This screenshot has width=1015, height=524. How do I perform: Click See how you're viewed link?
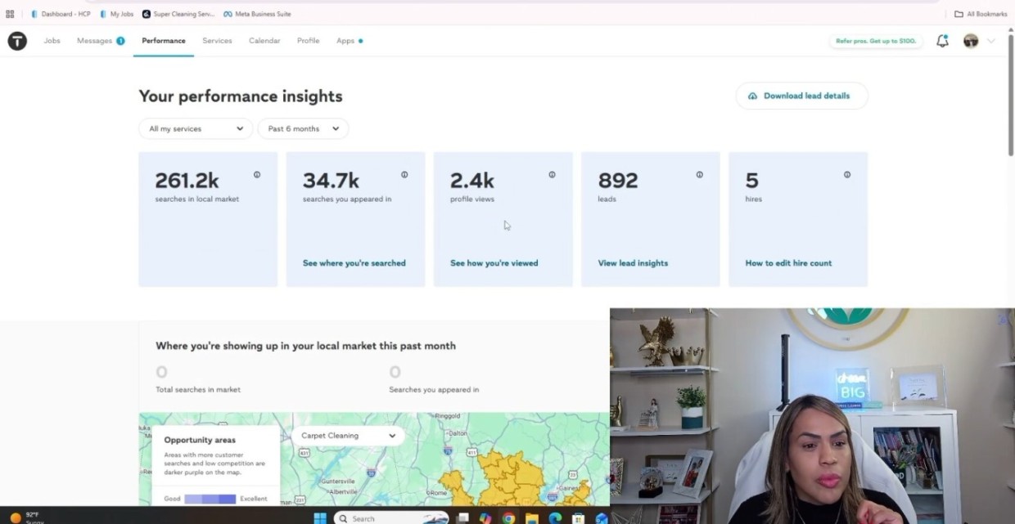point(494,263)
